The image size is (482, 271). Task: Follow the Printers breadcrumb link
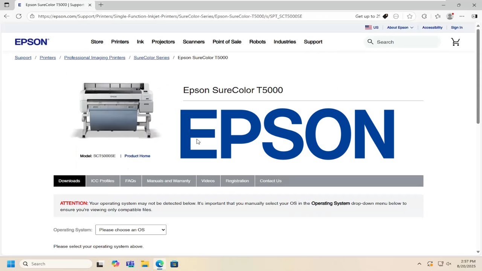48,58
